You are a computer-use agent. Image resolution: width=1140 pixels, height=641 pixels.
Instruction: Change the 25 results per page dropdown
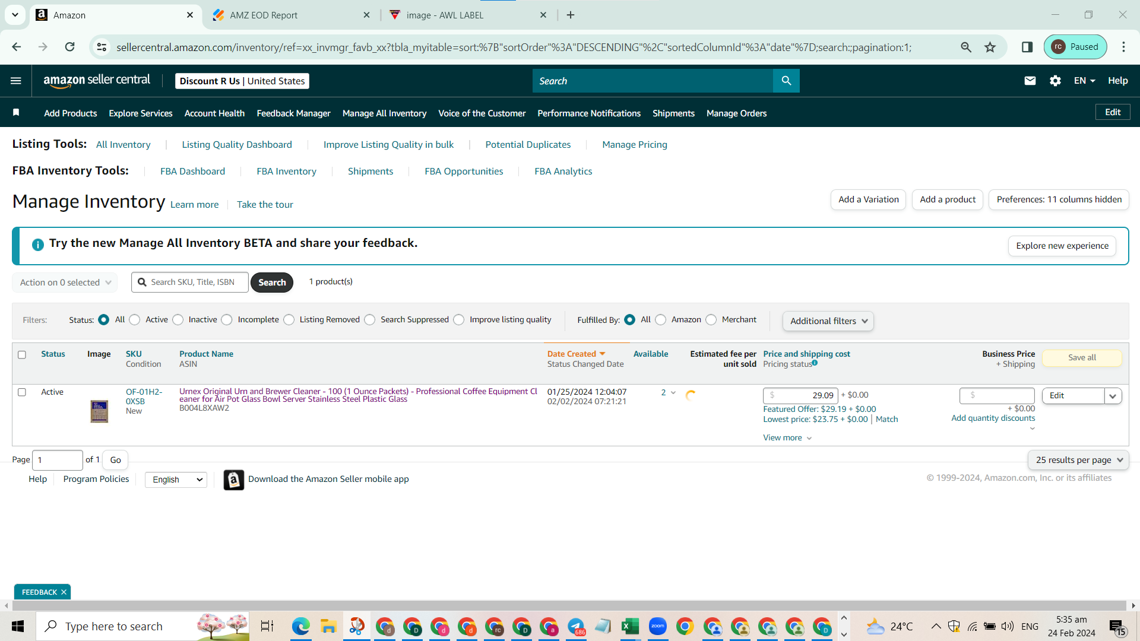click(1078, 460)
